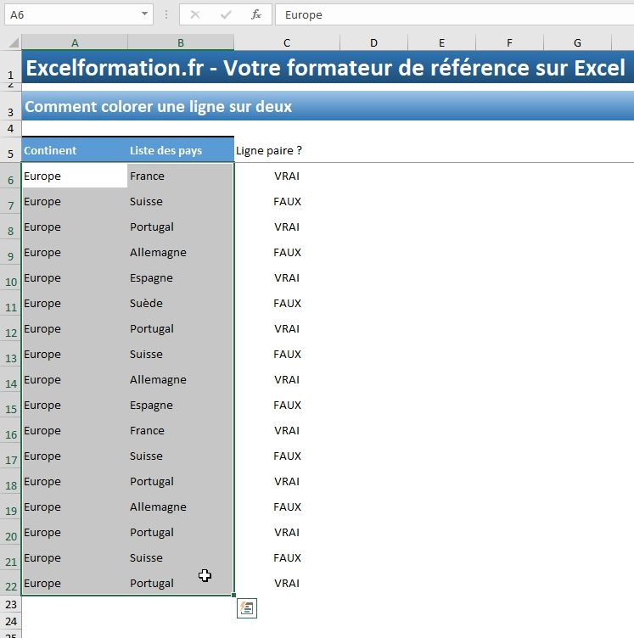Open the Quick Analysis icon below the selection

[x=247, y=607]
